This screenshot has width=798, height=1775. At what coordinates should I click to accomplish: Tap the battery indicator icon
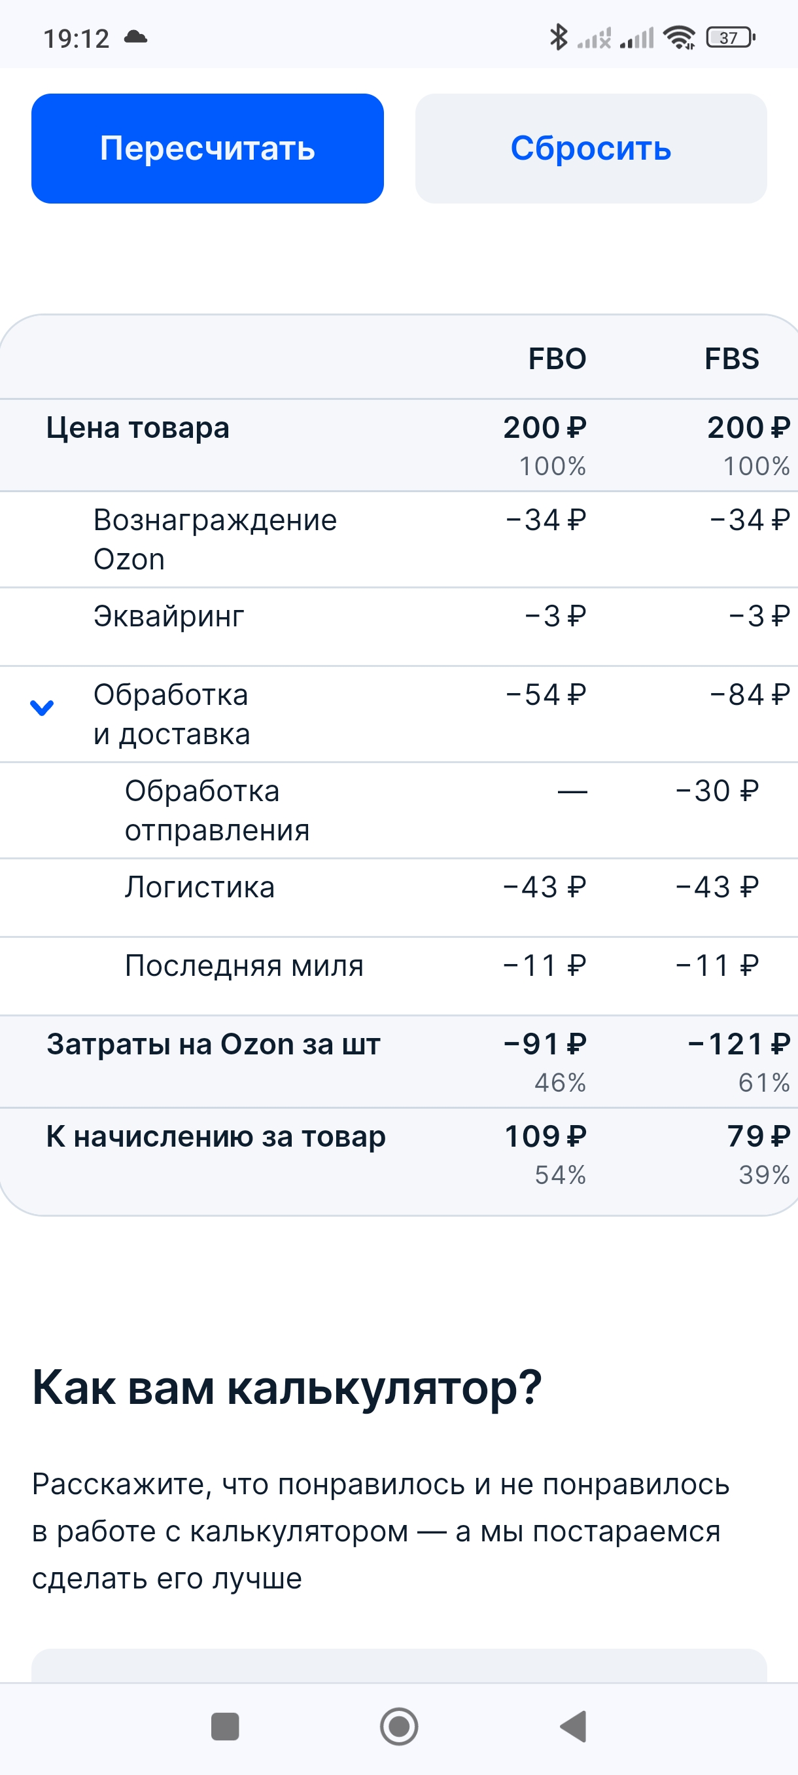coord(731,37)
